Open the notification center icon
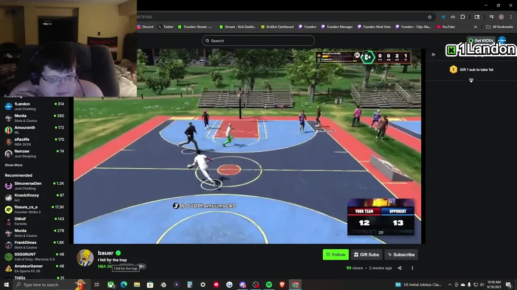 click(509, 285)
